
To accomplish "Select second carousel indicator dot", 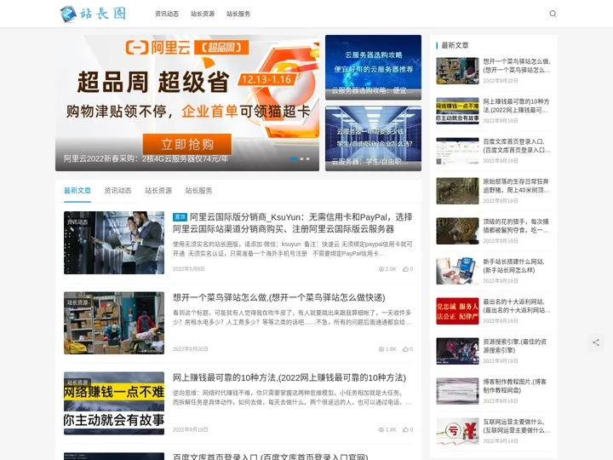I will tap(301, 158).
